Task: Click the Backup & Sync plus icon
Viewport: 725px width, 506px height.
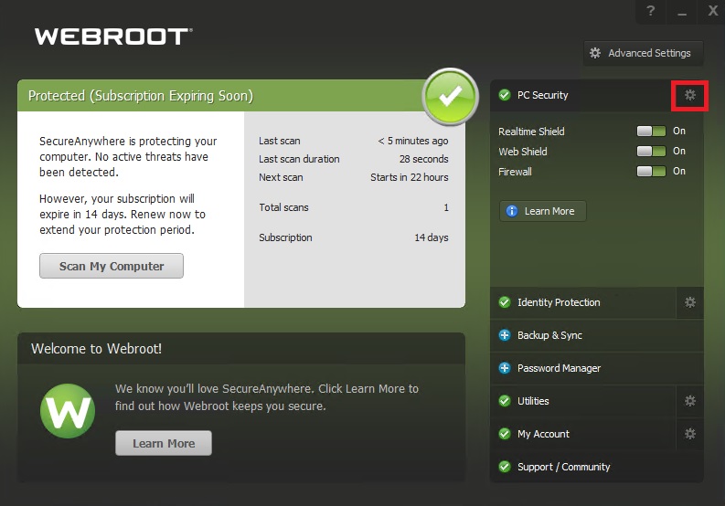Action: 505,335
